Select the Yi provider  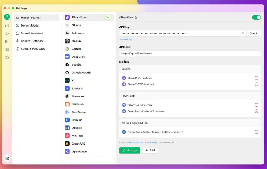coord(89,81)
